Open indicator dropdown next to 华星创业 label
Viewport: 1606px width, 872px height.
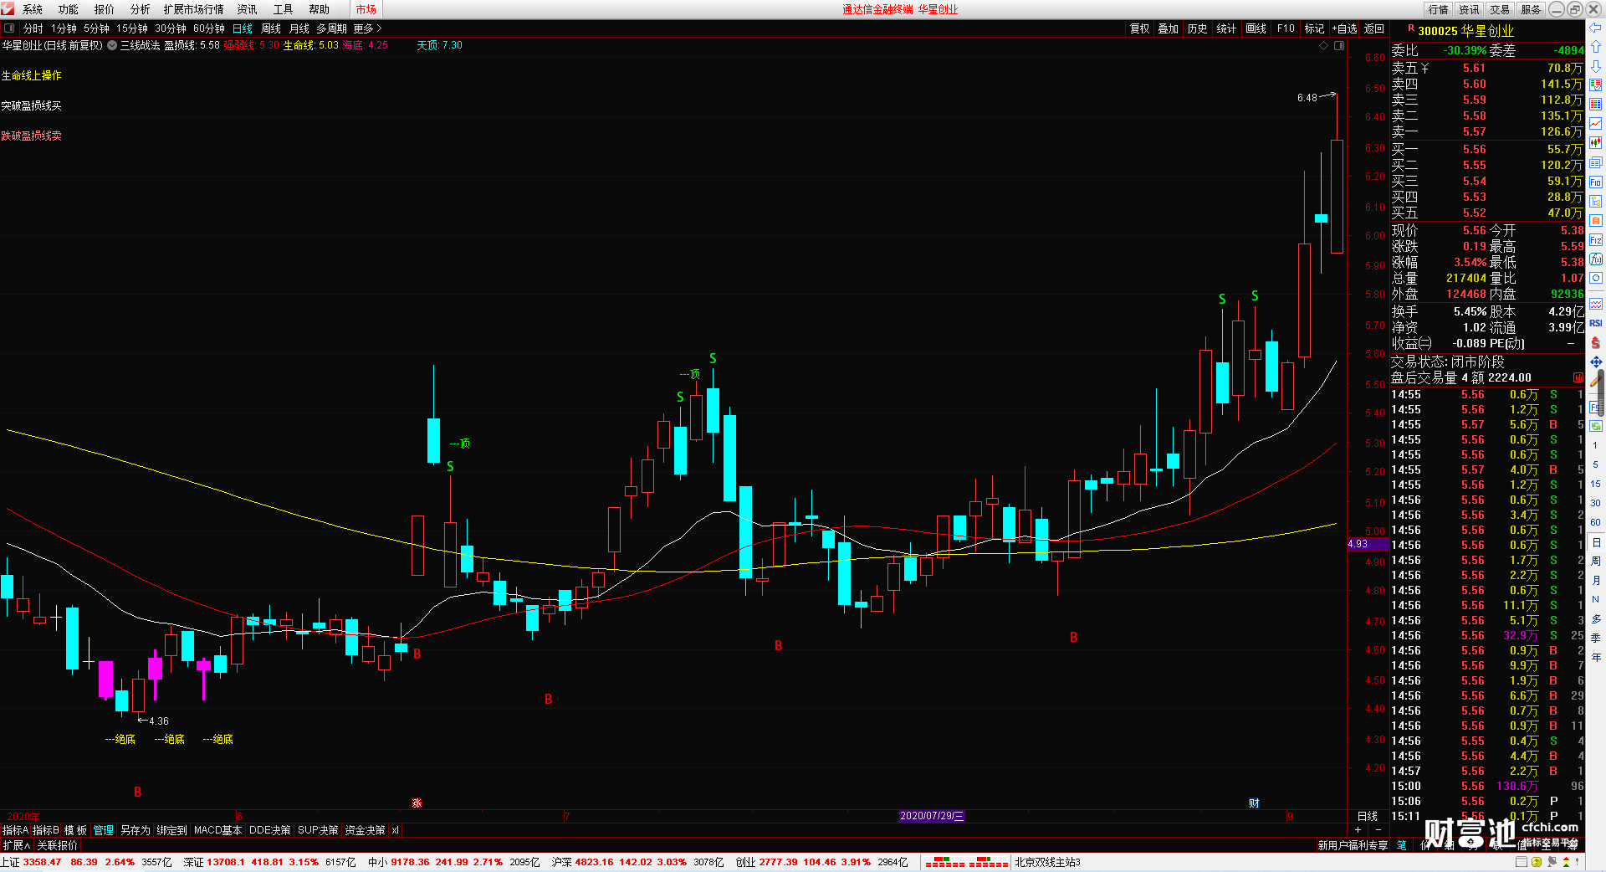[x=112, y=45]
